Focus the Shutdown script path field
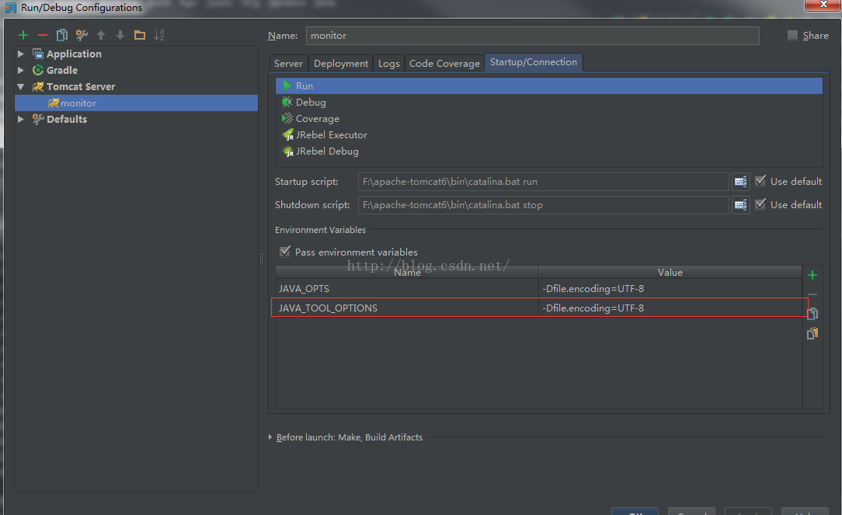Image resolution: width=842 pixels, height=515 pixels. pos(543,204)
